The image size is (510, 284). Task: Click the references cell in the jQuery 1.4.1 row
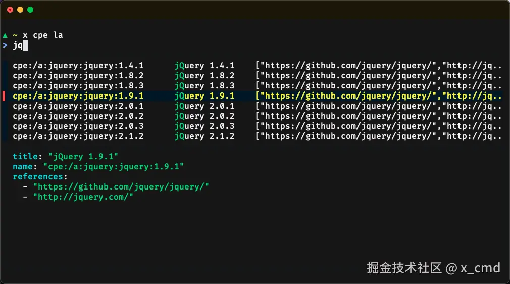378,66
